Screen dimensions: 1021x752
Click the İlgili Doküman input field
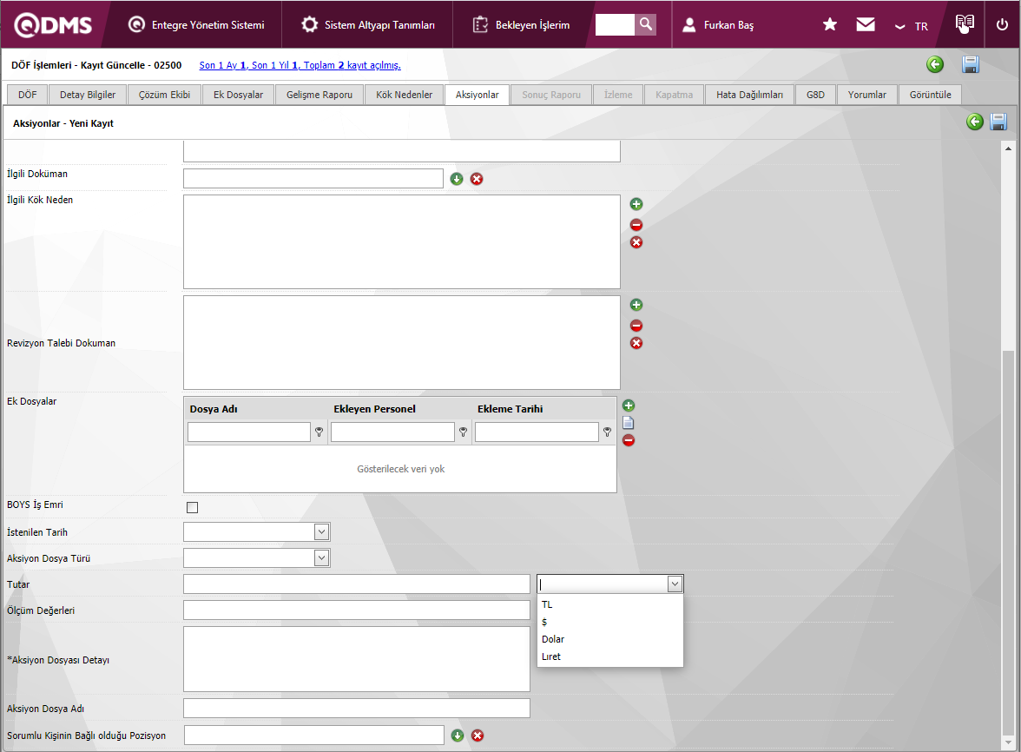click(x=313, y=178)
